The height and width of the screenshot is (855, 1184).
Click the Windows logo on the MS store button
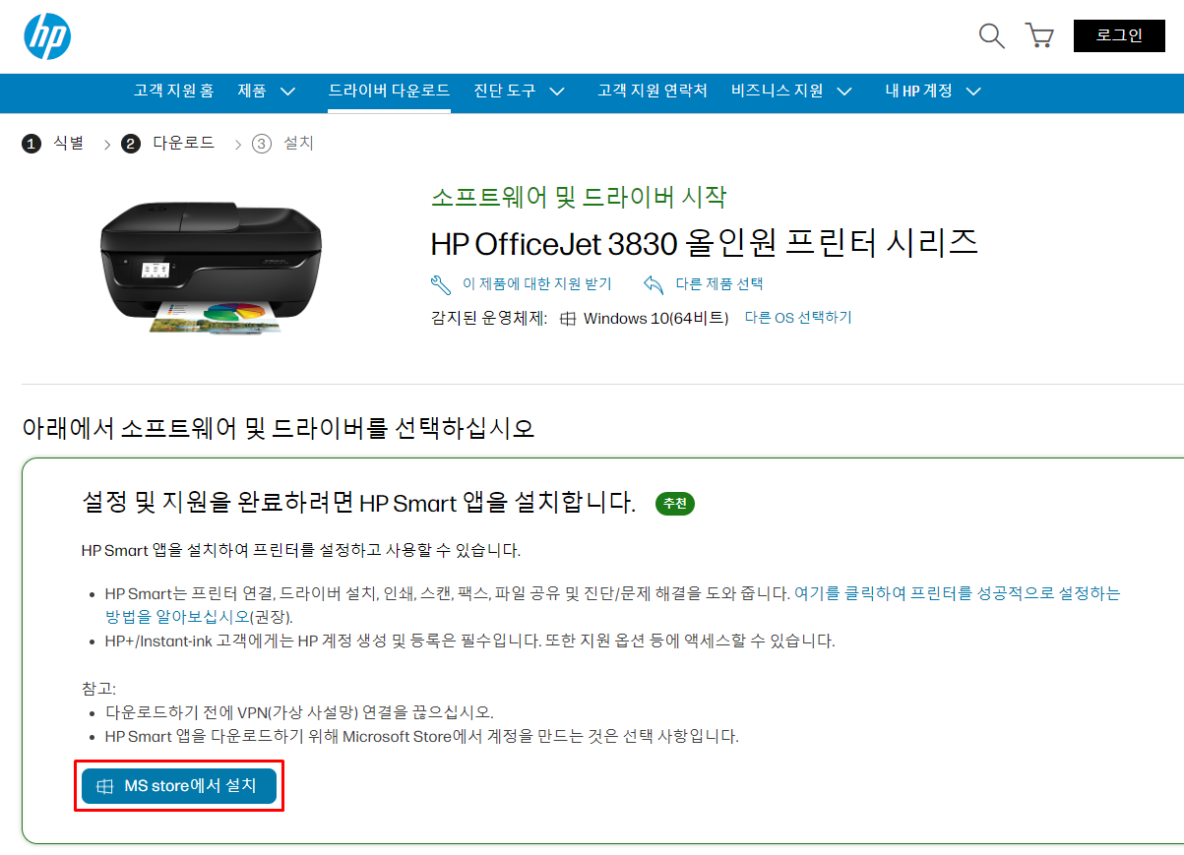105,787
